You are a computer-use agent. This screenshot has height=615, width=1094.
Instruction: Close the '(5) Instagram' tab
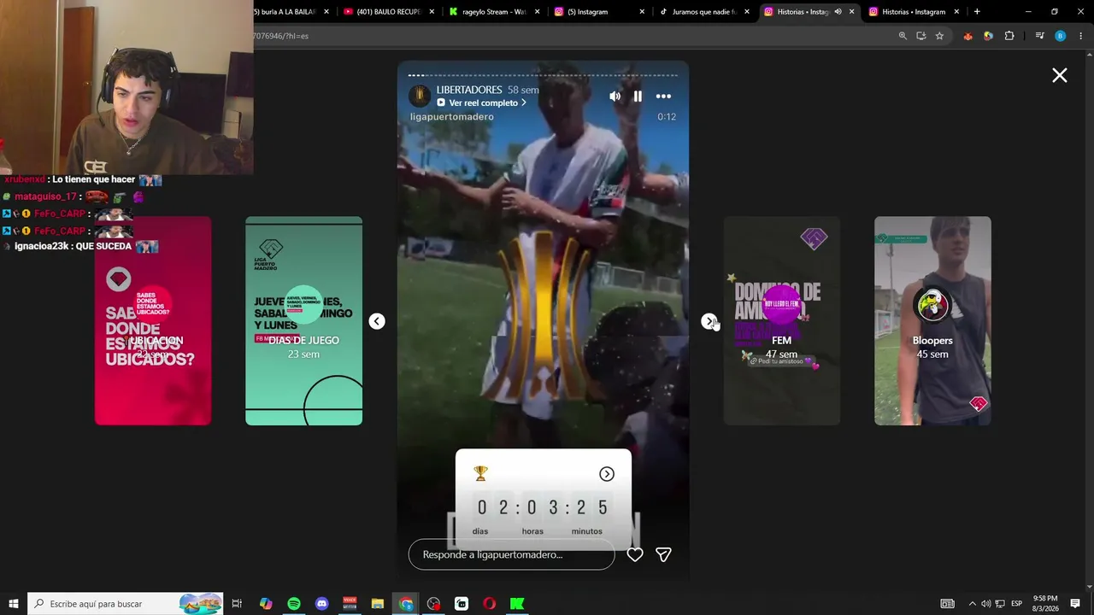(x=643, y=12)
